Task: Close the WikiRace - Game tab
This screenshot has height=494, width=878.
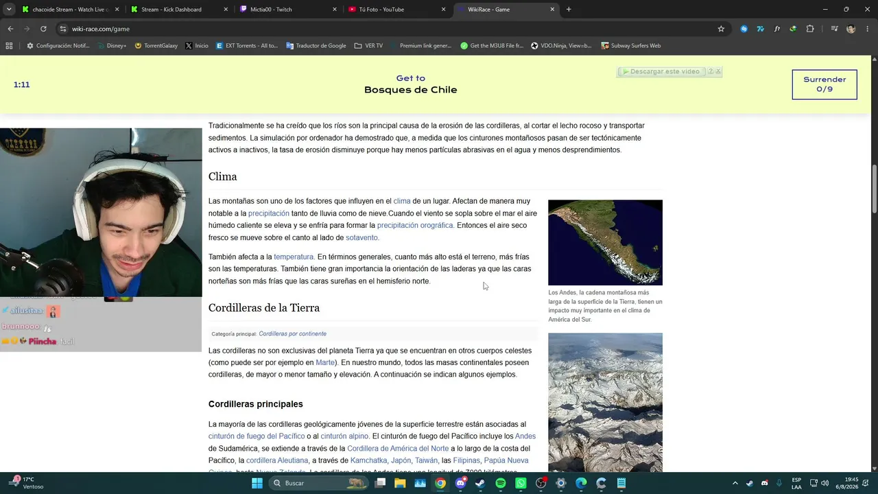Action: (552, 10)
